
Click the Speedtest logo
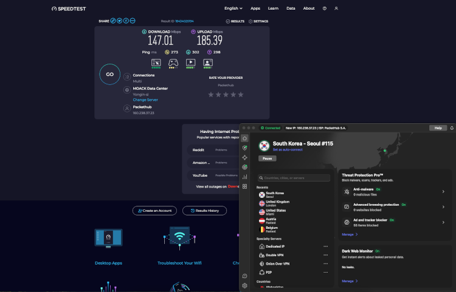click(x=69, y=8)
